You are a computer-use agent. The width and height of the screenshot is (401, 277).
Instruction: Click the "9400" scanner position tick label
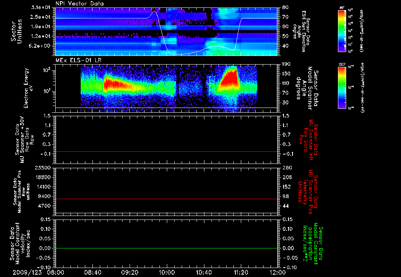pos(44,196)
